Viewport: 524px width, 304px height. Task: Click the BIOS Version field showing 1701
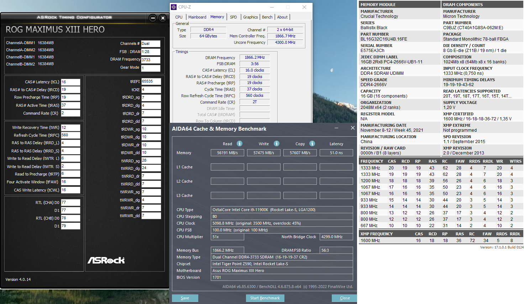click(x=282, y=277)
